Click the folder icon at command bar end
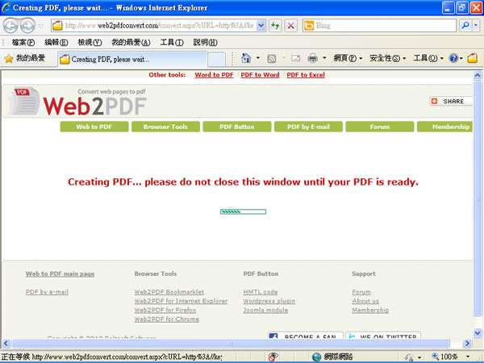The height and width of the screenshot is (363, 484). [472, 58]
